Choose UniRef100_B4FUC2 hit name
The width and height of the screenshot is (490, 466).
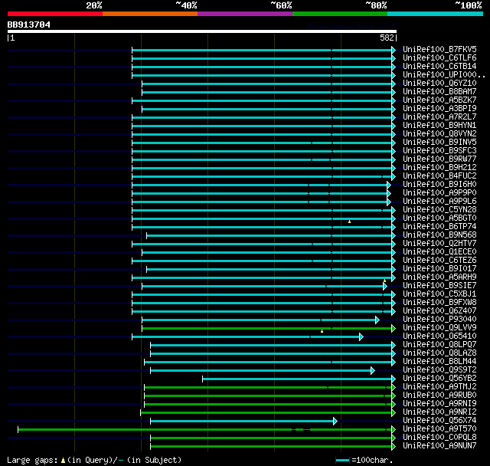(x=439, y=176)
